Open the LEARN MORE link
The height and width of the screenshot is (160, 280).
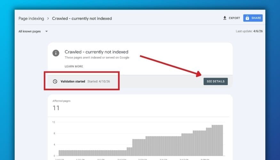click(x=74, y=67)
